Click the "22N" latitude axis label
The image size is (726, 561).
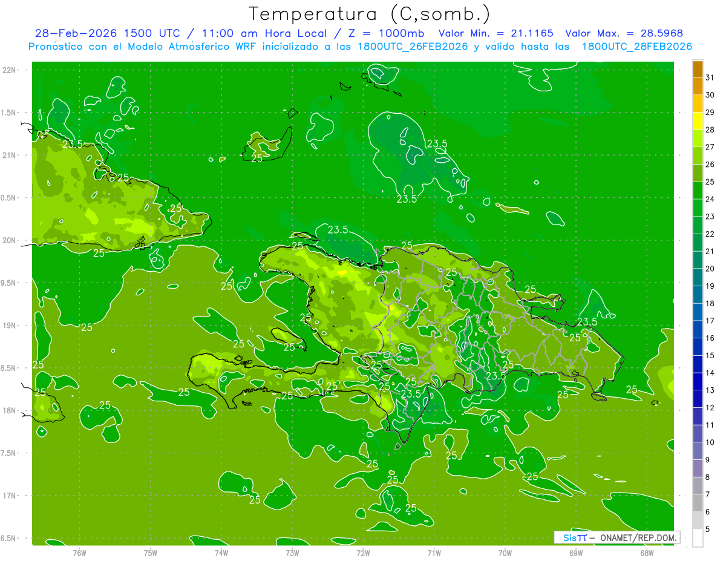point(9,70)
